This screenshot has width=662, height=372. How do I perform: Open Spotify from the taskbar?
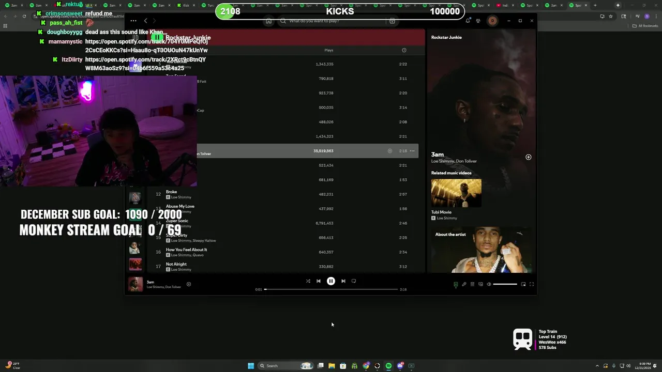pos(388,366)
